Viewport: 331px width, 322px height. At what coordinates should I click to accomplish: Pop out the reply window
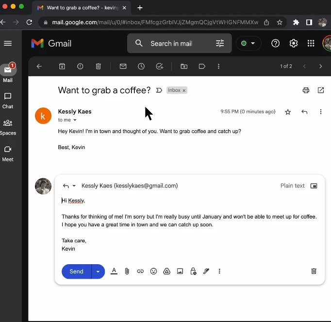point(314,186)
